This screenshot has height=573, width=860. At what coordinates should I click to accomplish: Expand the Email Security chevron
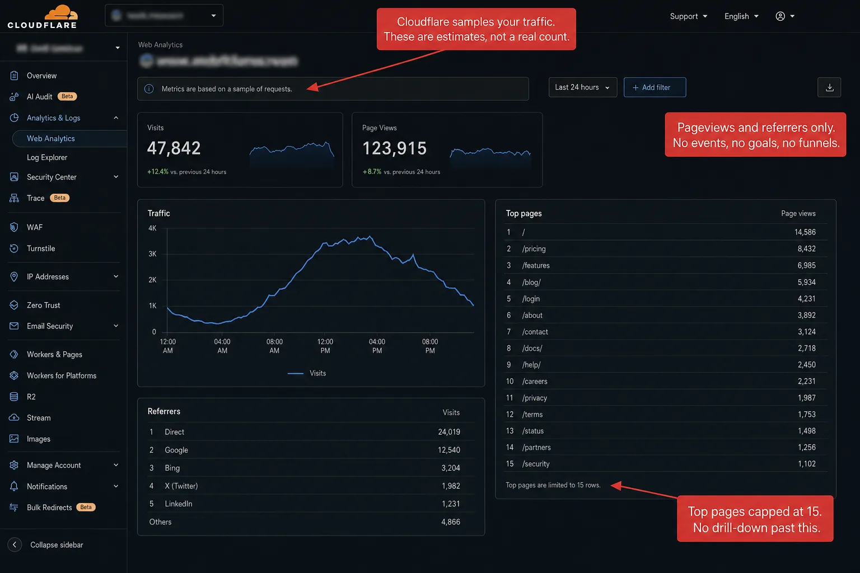click(116, 326)
